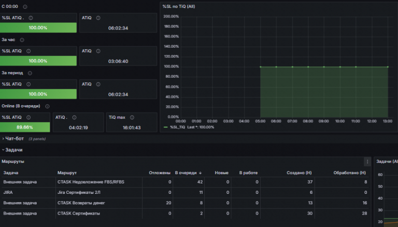Click the 16:01:43 TiQ max value

coord(132,127)
